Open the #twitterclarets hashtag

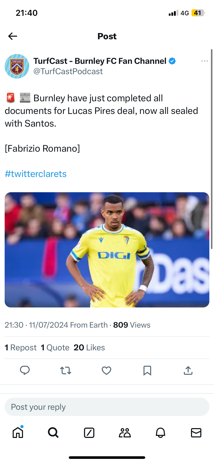point(36,174)
